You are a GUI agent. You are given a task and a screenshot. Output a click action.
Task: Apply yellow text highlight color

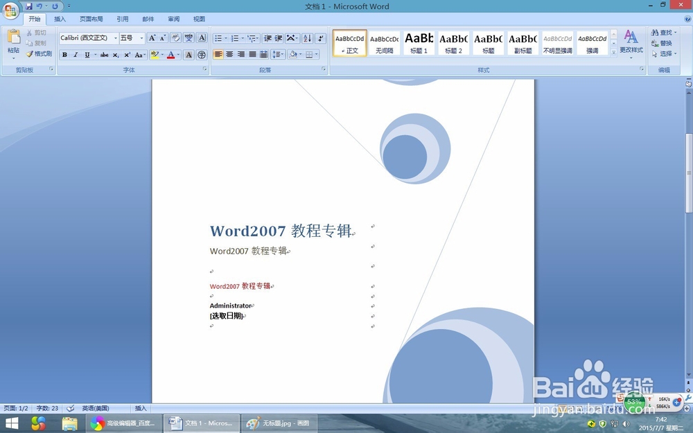(x=155, y=55)
